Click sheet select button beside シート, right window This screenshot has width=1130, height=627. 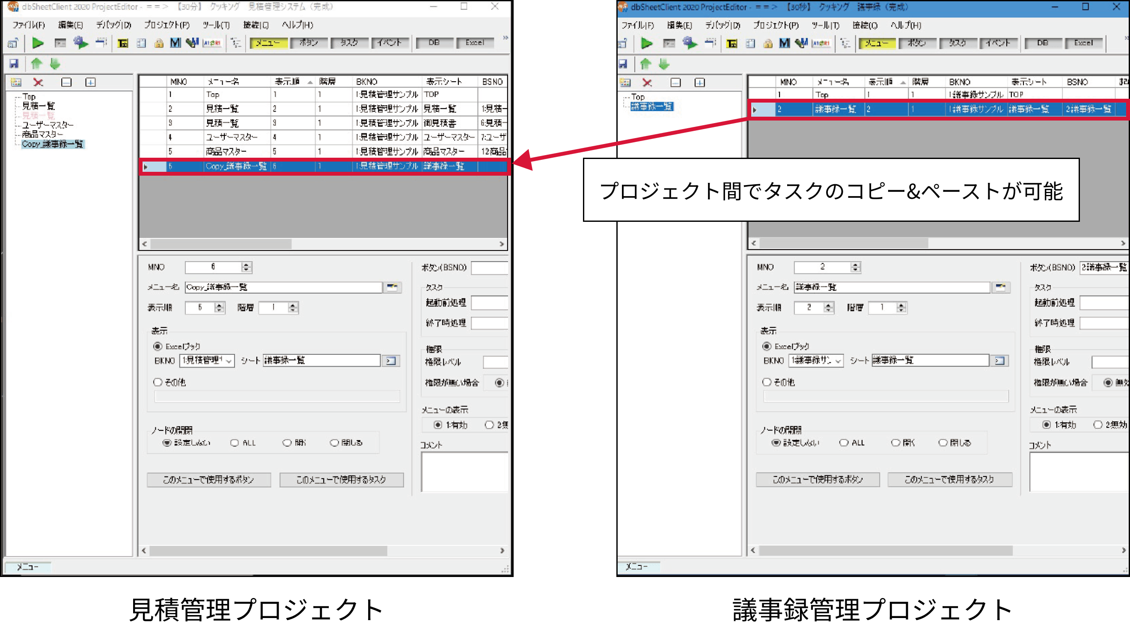pos(1000,361)
